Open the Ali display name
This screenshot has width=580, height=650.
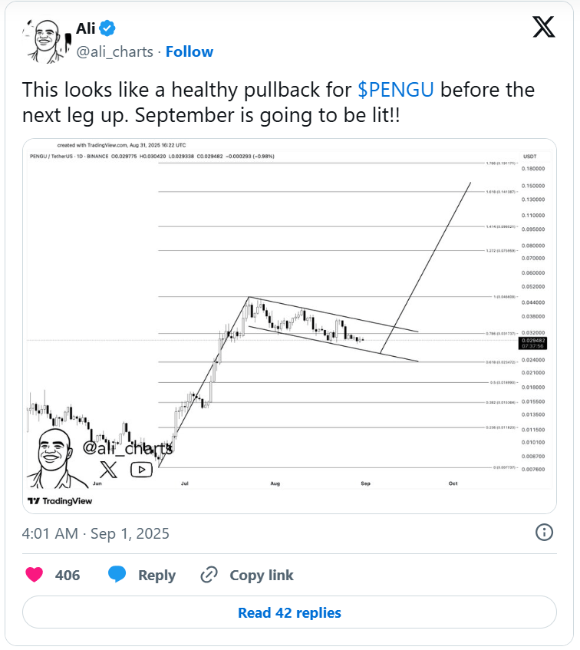[86, 28]
